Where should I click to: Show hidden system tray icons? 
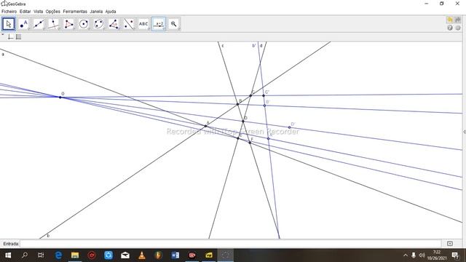click(406, 255)
